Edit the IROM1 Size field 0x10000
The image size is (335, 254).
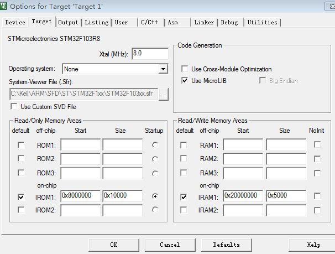[x=122, y=196]
